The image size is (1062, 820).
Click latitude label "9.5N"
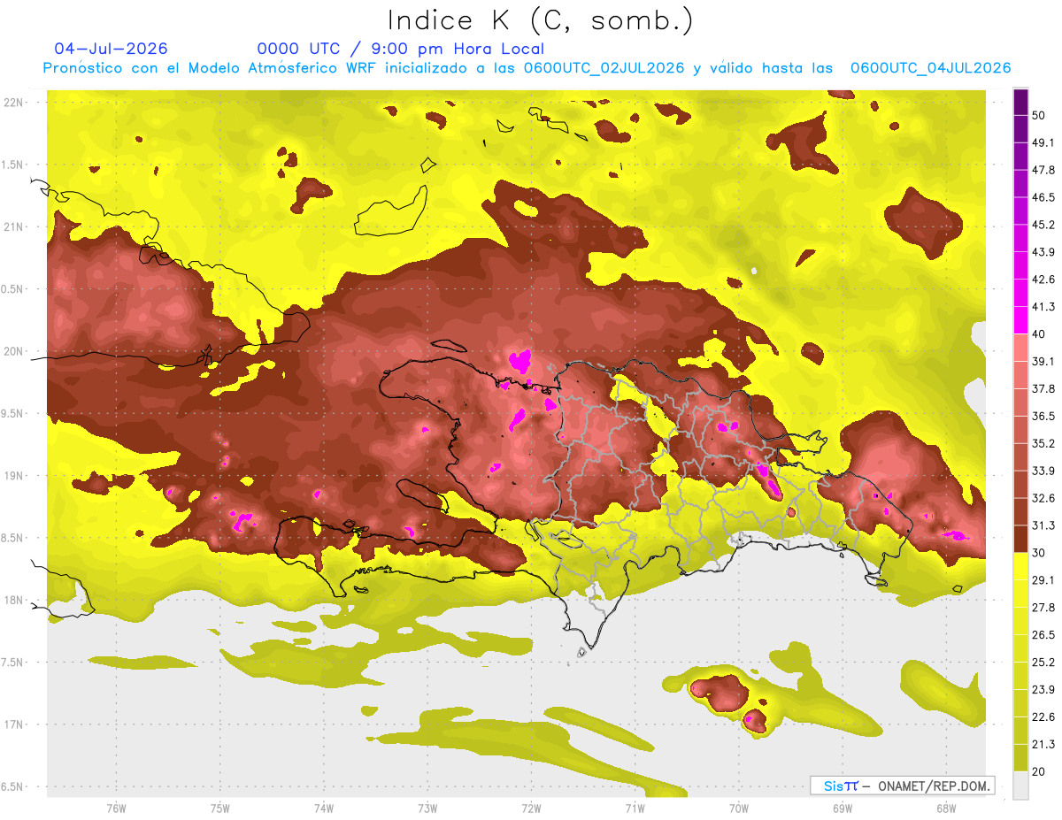click(x=11, y=413)
